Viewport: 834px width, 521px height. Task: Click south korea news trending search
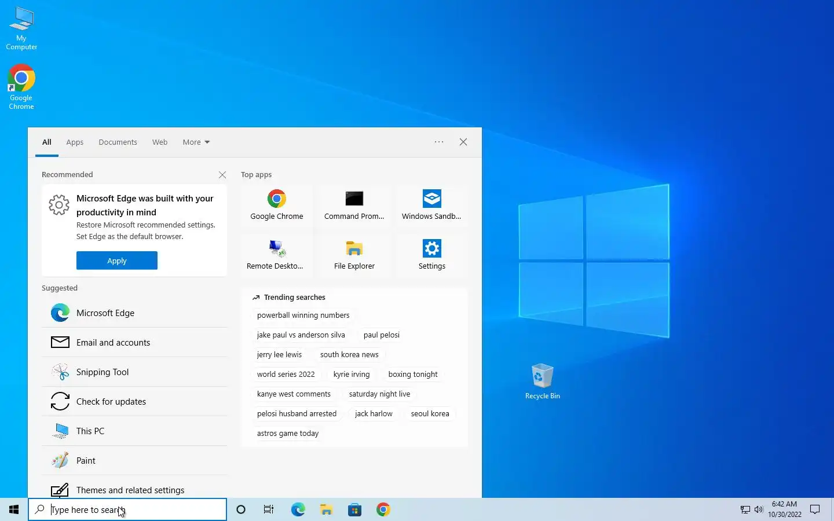tap(349, 354)
